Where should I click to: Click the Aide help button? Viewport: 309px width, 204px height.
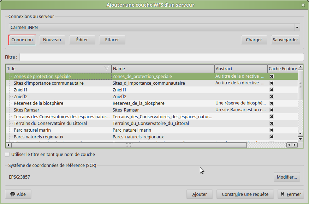[18, 194]
